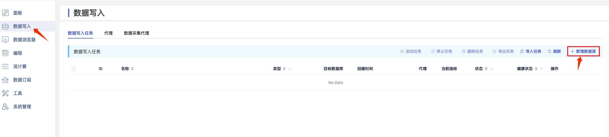Open the 状态 column filter chevron

492,69
